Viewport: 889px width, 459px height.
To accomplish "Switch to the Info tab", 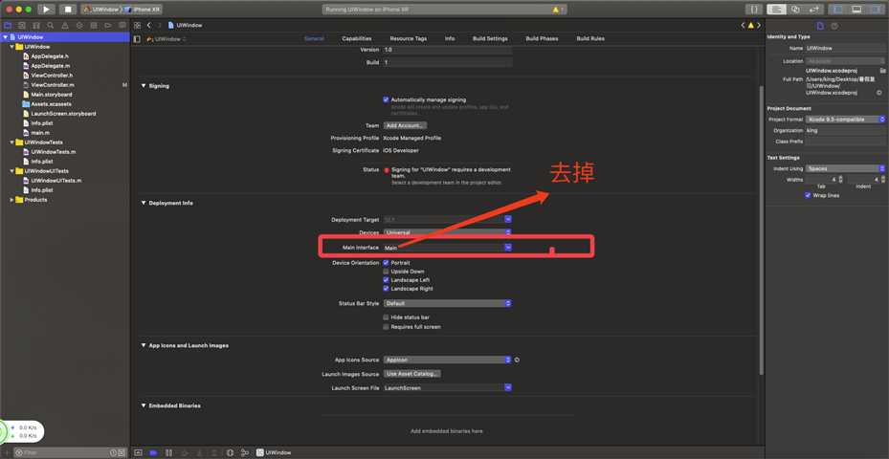I will click(450, 38).
